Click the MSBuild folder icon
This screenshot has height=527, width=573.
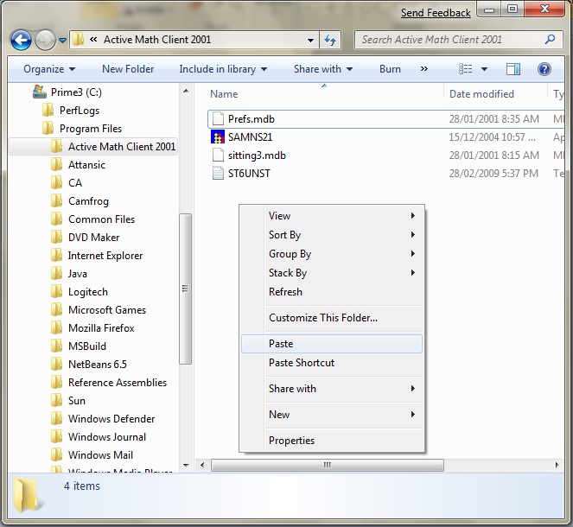coord(56,346)
